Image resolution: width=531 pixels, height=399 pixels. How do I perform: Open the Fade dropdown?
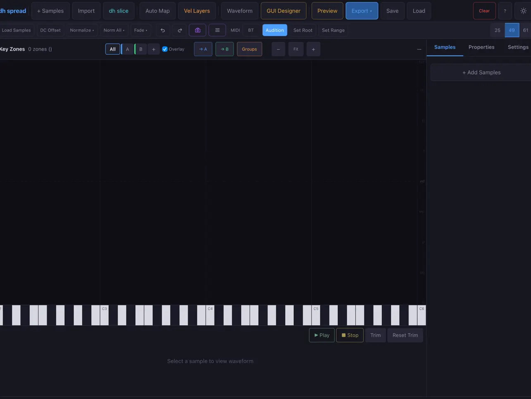140,30
